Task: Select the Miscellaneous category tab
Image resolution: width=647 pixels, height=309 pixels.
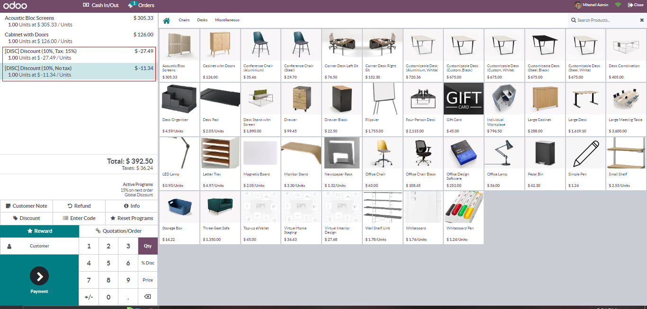Action: pos(227,20)
